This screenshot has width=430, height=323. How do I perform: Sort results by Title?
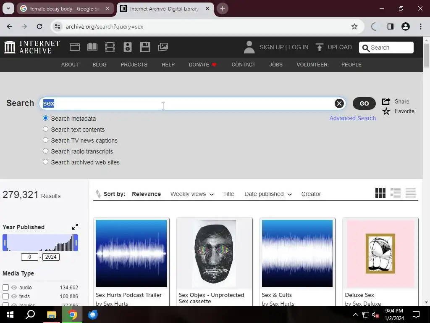(228, 194)
